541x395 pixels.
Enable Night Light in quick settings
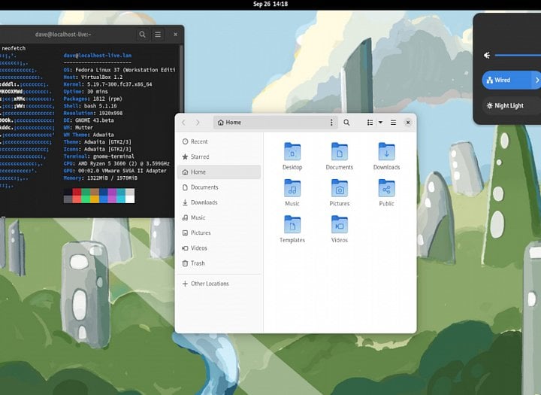pyautogui.click(x=511, y=105)
